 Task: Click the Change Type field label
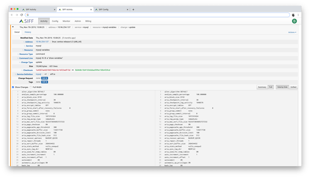coord(27,62)
